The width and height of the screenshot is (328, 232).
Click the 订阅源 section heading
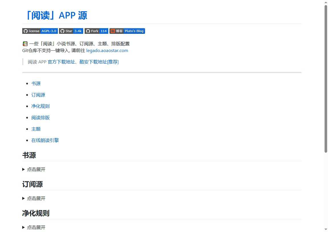click(32, 184)
